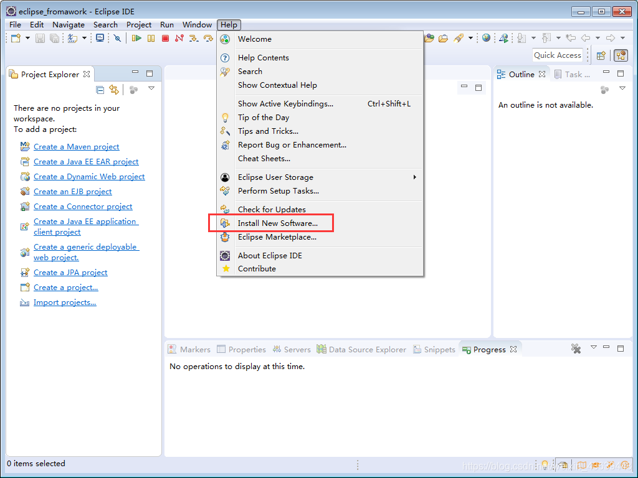Open the Window menu
638x478 pixels.
coord(197,25)
